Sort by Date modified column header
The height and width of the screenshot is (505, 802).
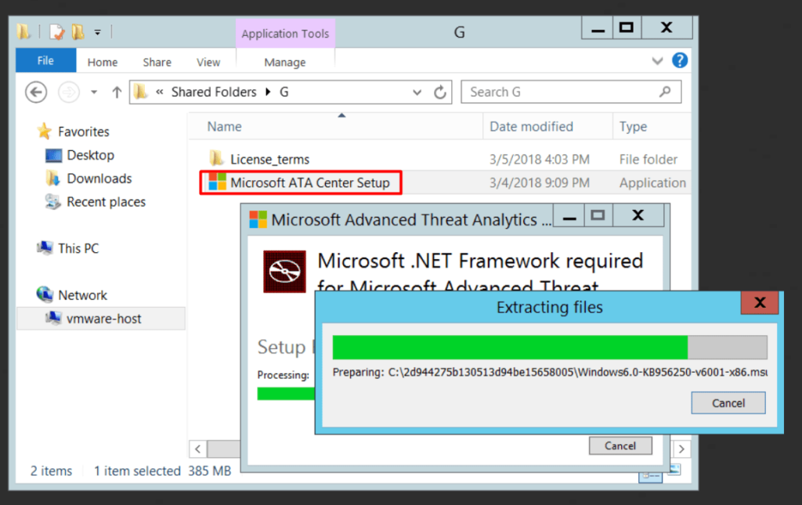pyautogui.click(x=531, y=126)
